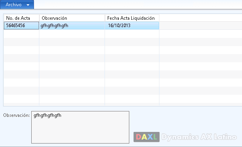This screenshot has height=147, width=242.
Task: Click the last visible empty row in No. de Acta column
Action: (x=22, y=99)
